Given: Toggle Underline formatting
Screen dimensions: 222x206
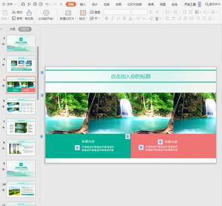Looking at the screenshot, I should [118, 18].
